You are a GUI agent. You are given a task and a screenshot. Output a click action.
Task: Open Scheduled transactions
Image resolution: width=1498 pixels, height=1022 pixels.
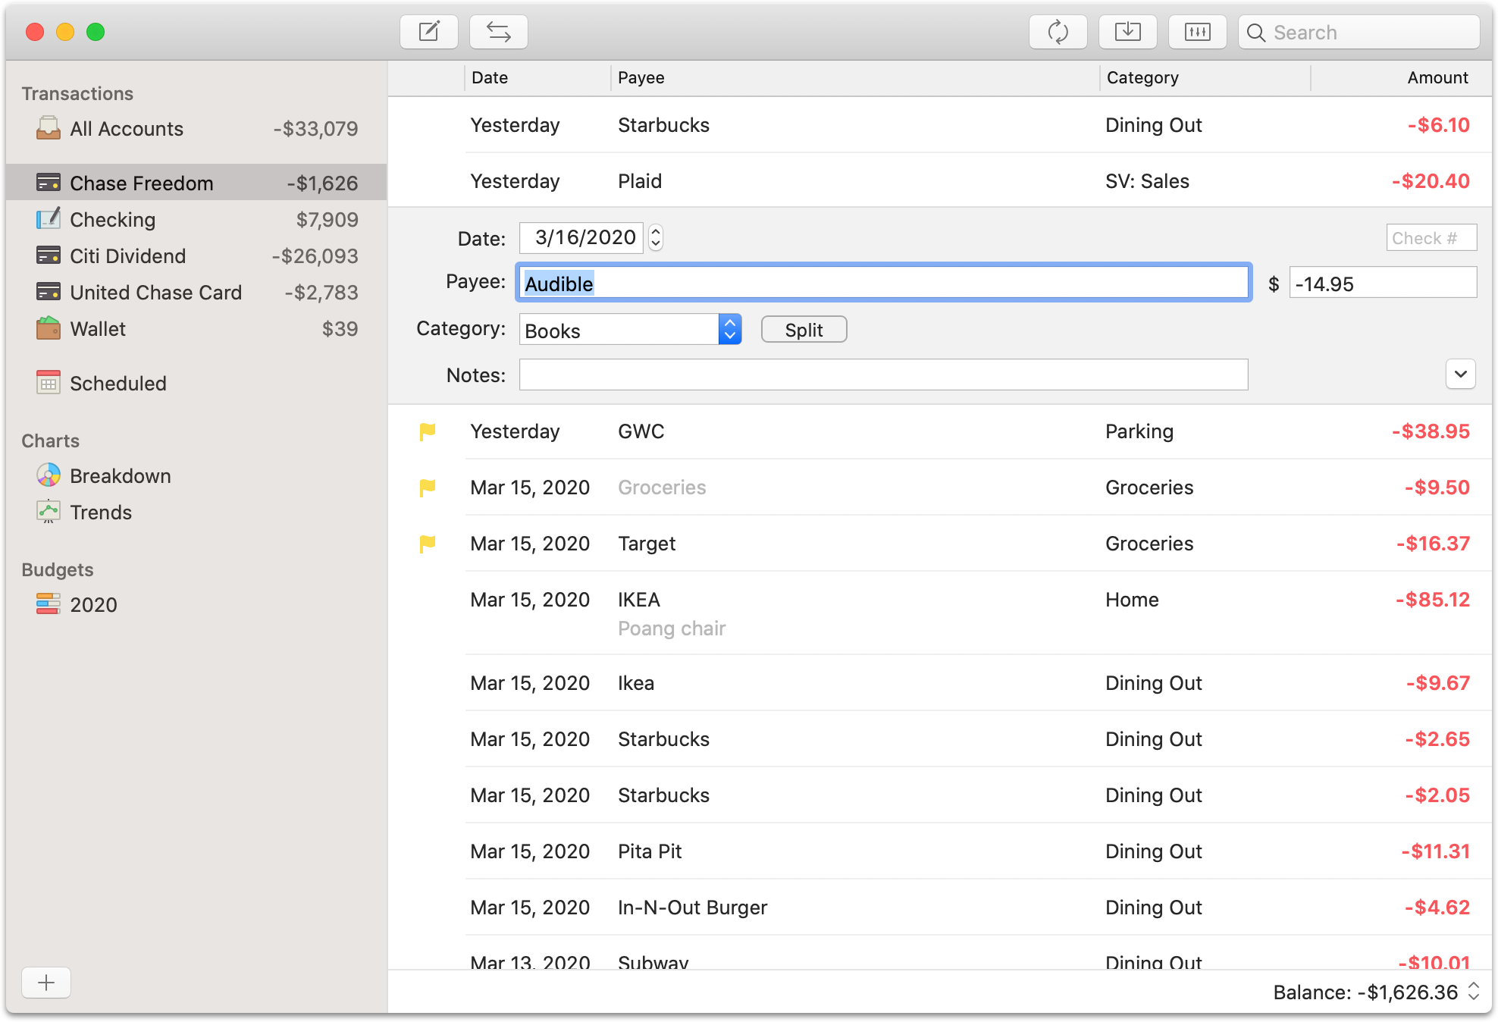pos(196,383)
